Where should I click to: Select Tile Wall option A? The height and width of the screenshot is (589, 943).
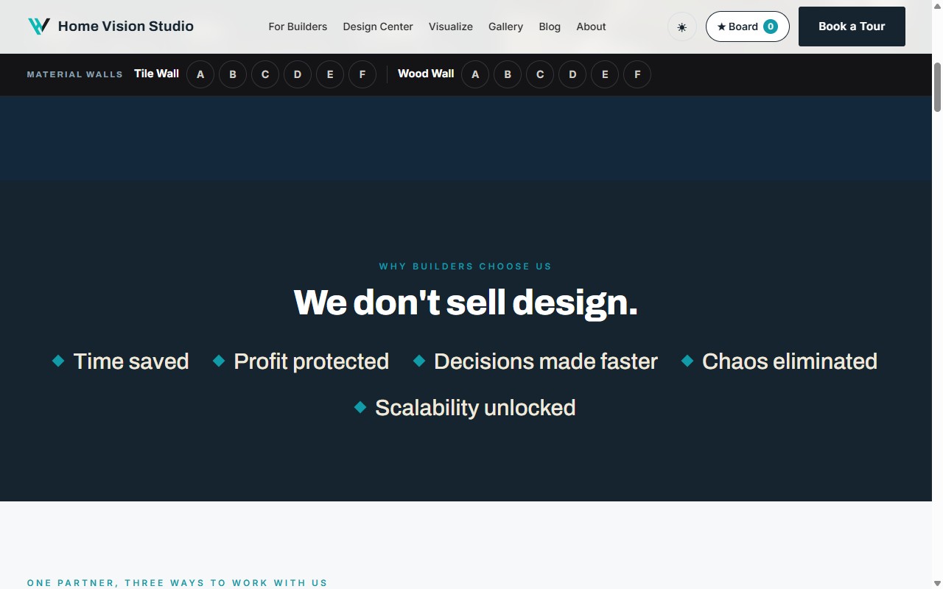click(x=200, y=74)
